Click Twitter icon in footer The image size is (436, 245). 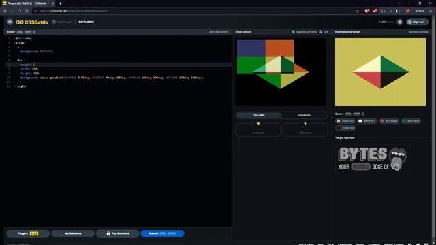click(x=418, y=244)
